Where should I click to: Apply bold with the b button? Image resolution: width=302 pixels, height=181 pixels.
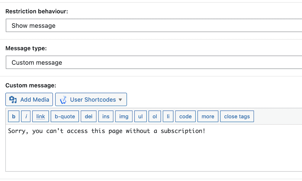pos(14,116)
